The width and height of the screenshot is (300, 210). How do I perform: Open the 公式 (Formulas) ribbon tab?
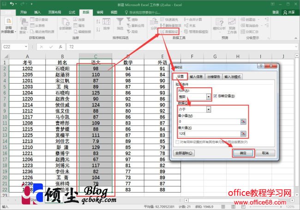tap(72, 12)
